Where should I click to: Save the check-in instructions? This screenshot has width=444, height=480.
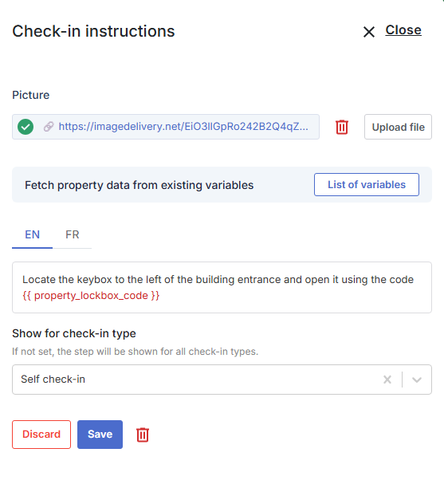pos(100,435)
